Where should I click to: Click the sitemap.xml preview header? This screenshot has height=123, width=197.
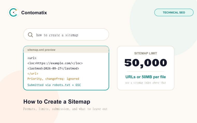tap(66, 50)
